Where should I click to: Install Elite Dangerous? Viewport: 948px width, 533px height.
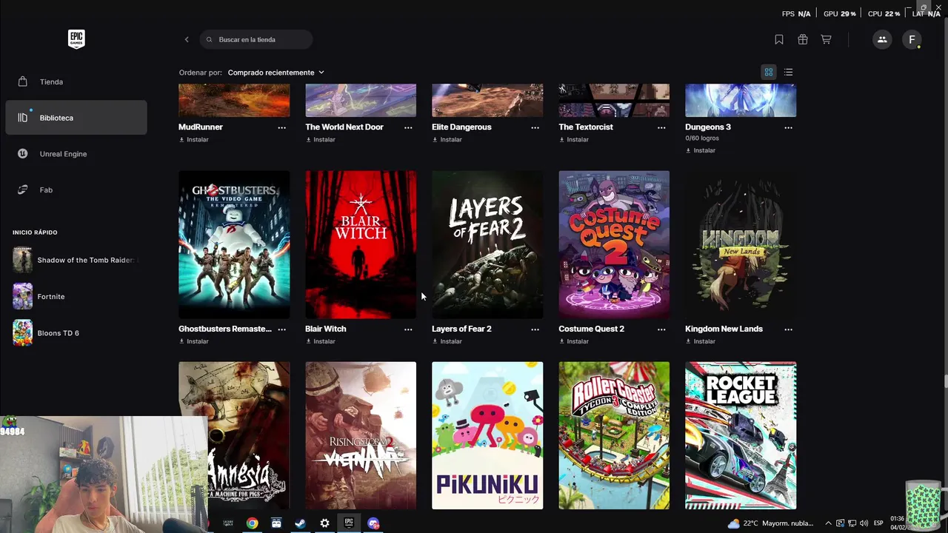(x=447, y=139)
